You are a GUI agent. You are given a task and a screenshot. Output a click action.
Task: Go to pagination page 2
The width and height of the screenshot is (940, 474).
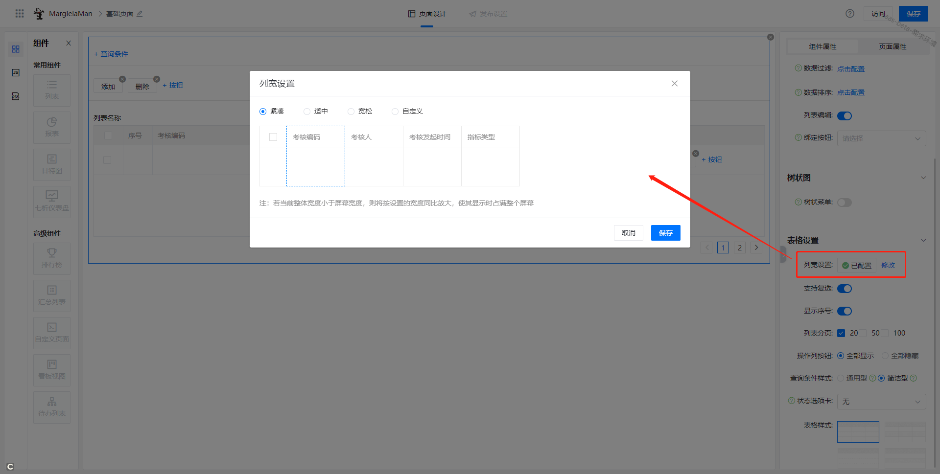point(740,248)
